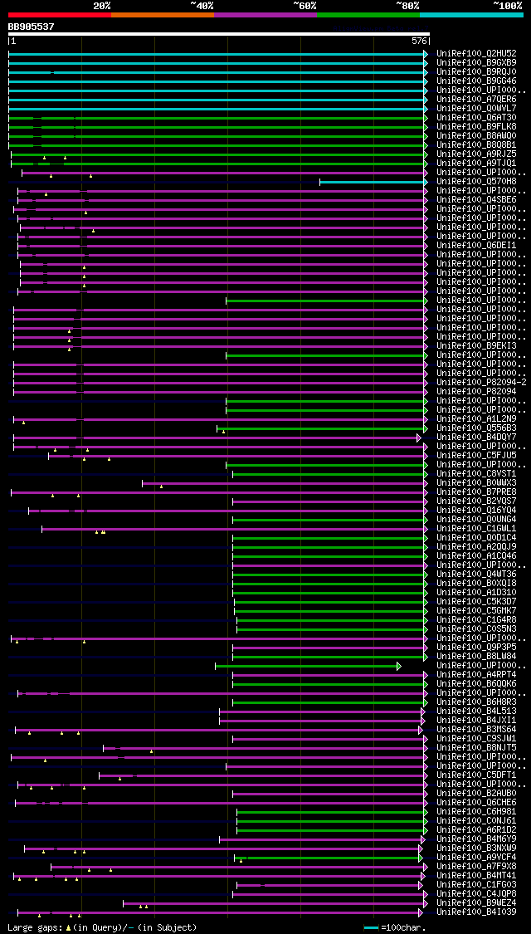Select the UniRef100_Q9P3P5 label
The width and height of the screenshot is (531, 934).
point(476,647)
